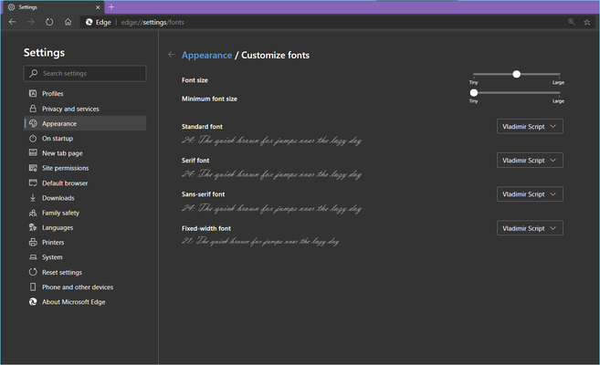Click the Languages icon
Viewport: 600px width, 365px height.
click(33, 227)
